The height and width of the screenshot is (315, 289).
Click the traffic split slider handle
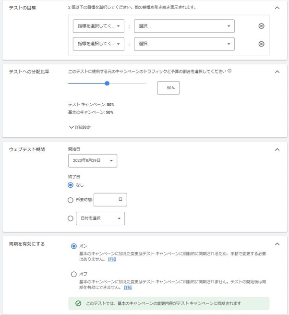pos(107,84)
